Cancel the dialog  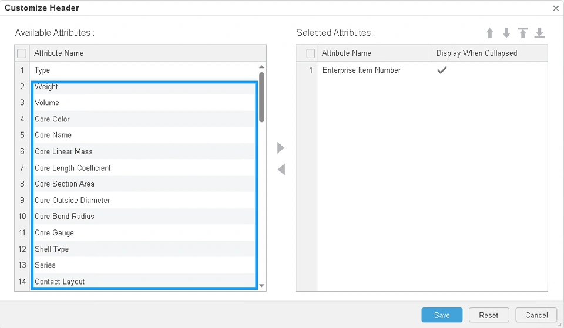tap(536, 315)
